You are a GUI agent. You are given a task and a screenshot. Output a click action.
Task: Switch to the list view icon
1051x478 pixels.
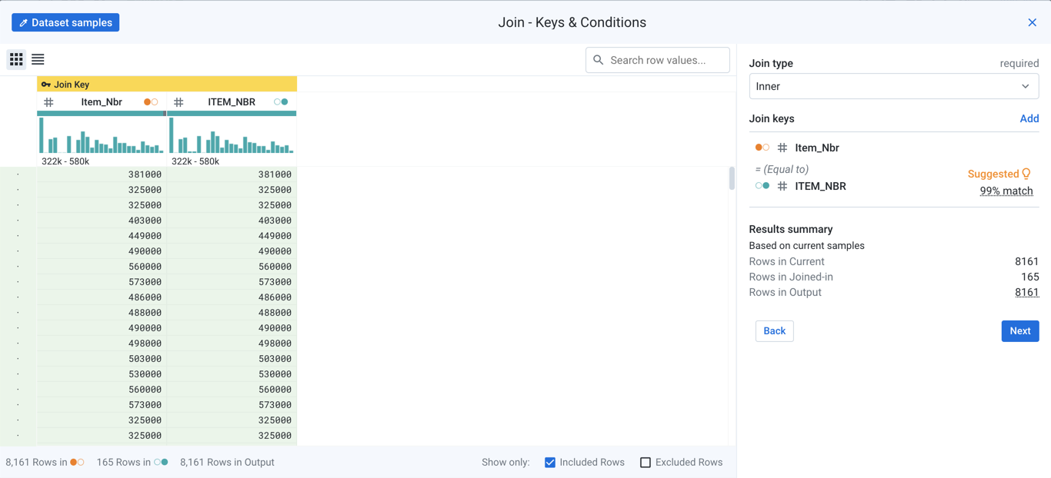pos(38,59)
